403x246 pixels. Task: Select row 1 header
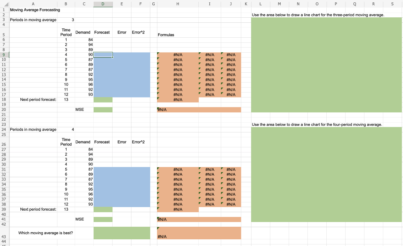coord(4,10)
